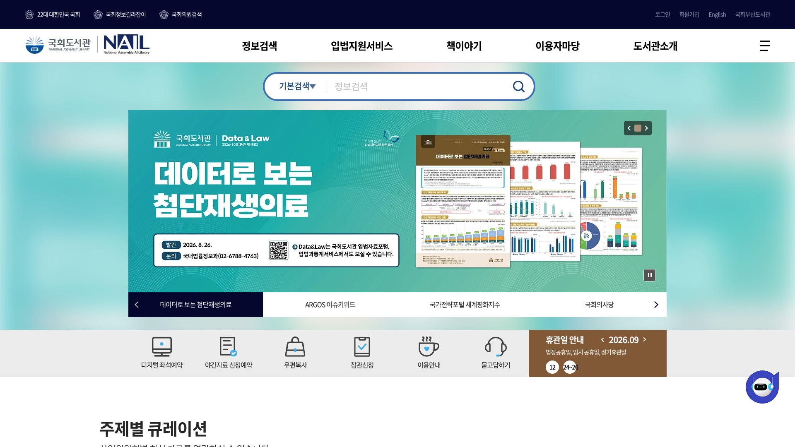Click the NAIL AI Library logo
Viewport: 795px width, 447px height.
click(x=126, y=45)
